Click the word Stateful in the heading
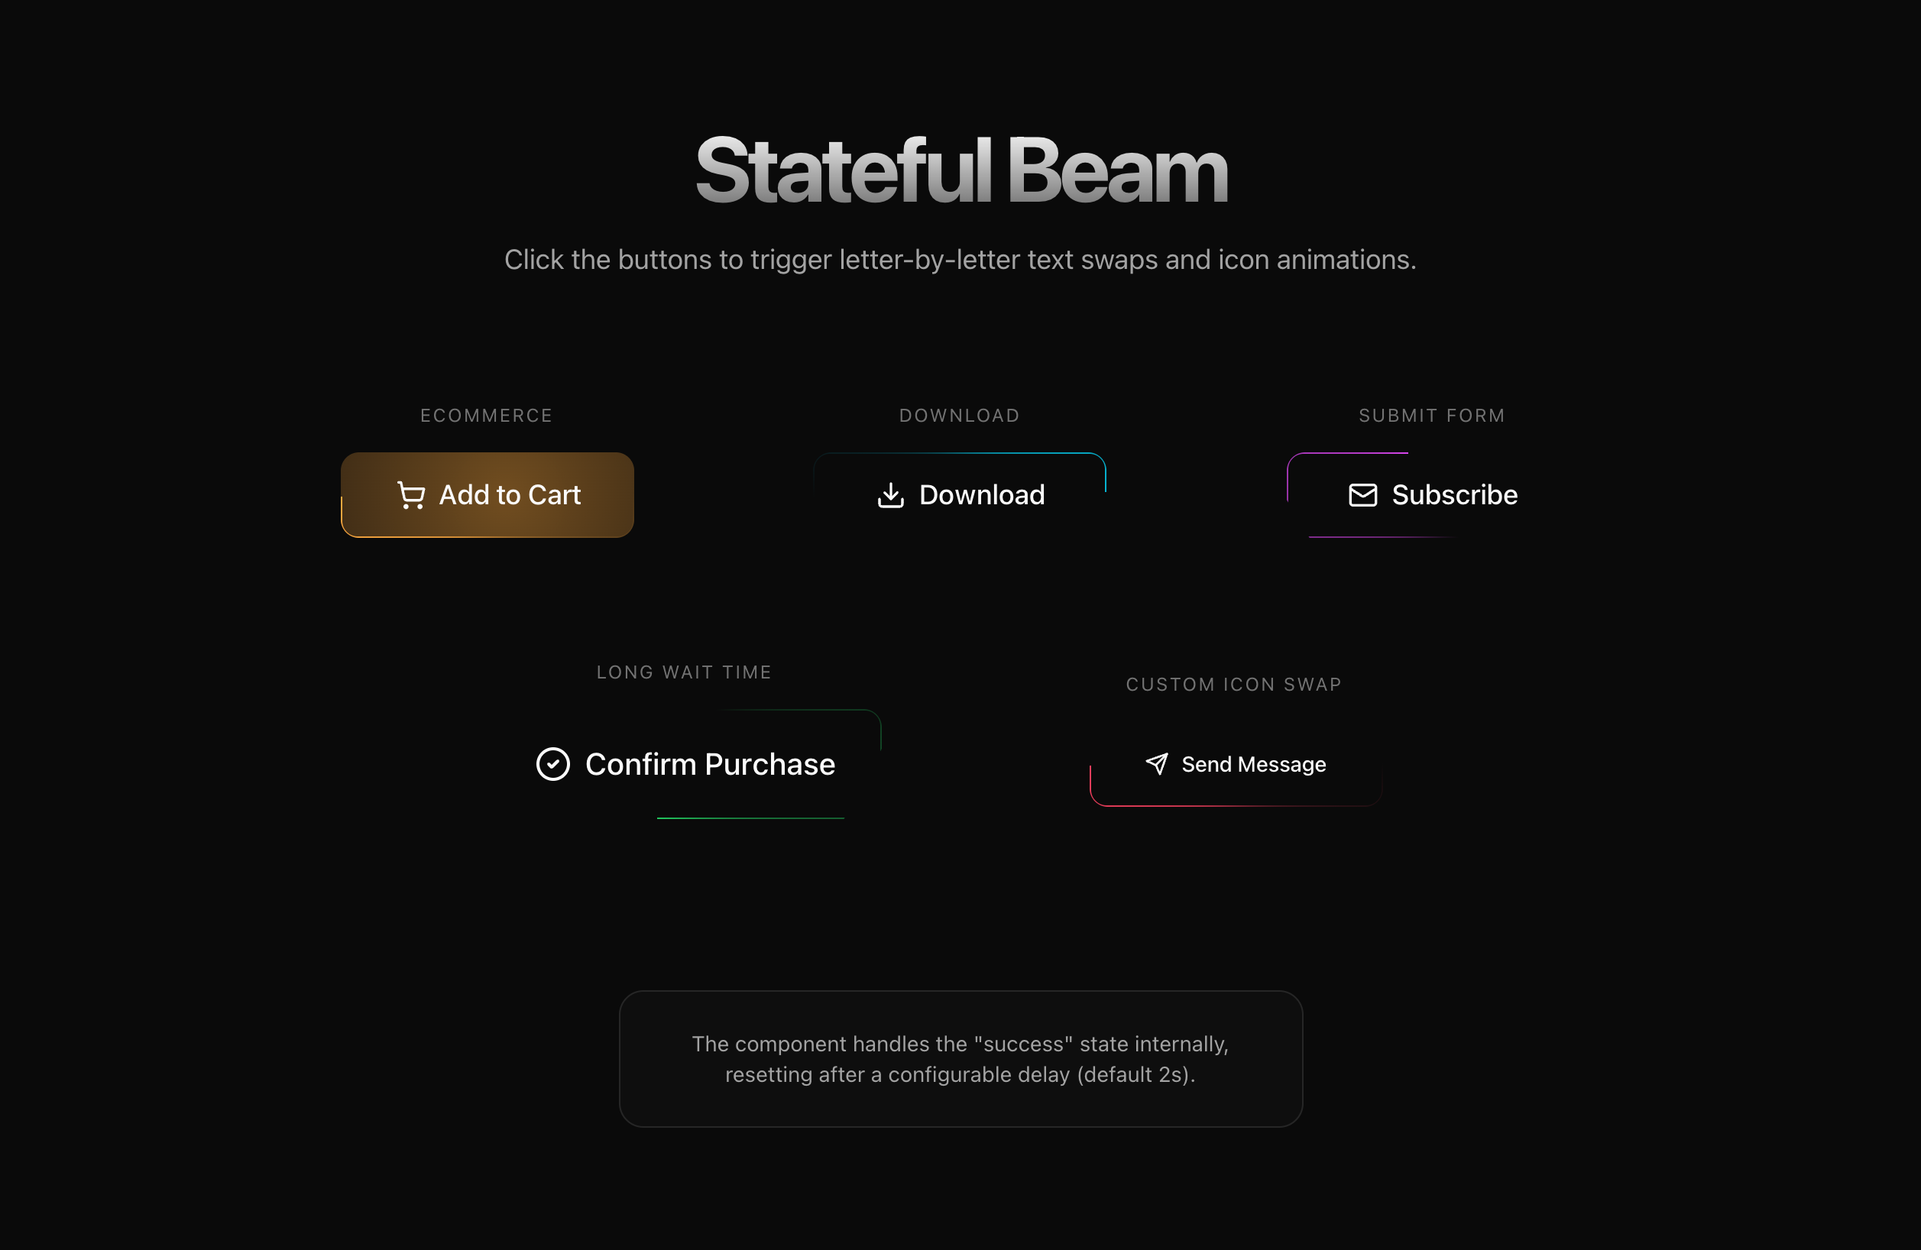 click(843, 171)
